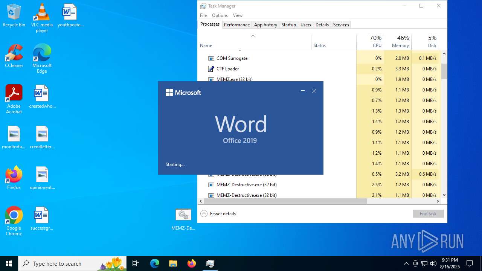
Task: Select the opinionent image file icon
Action: click(42, 178)
